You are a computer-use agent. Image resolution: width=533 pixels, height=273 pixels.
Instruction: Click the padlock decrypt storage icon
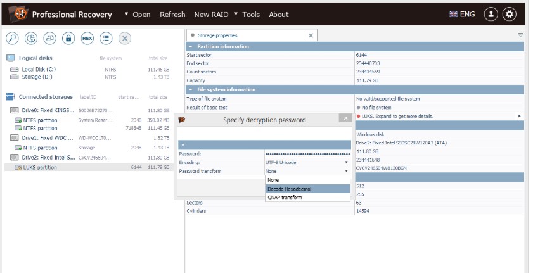(68, 39)
